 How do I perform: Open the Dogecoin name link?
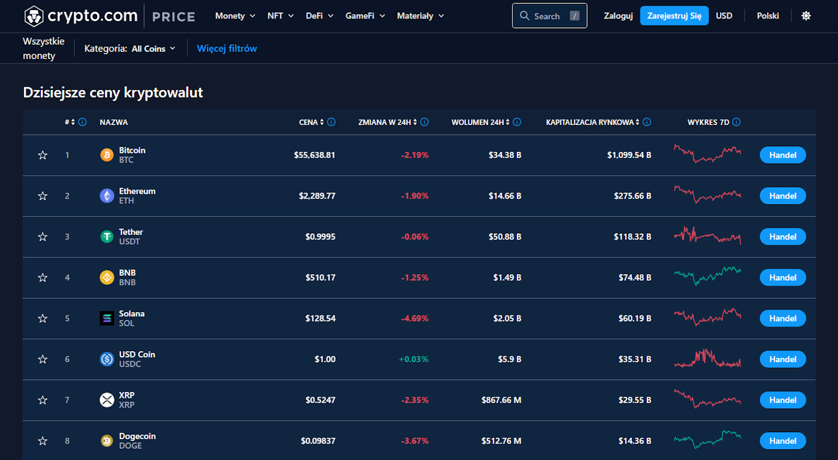137,436
